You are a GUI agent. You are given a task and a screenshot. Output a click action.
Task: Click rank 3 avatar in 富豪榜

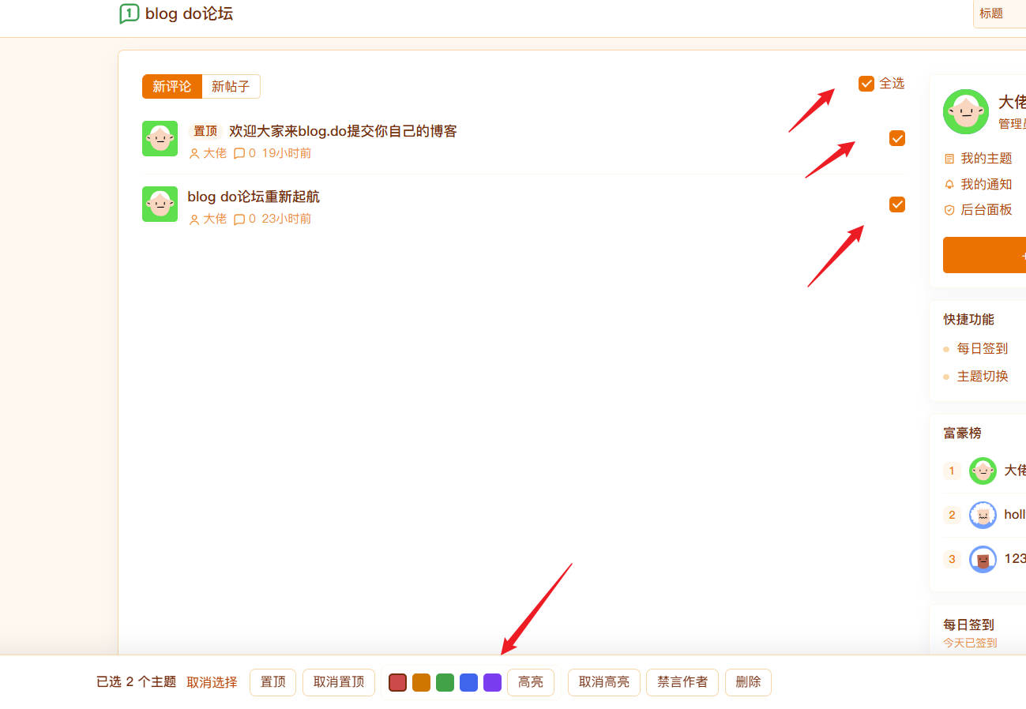[983, 559]
